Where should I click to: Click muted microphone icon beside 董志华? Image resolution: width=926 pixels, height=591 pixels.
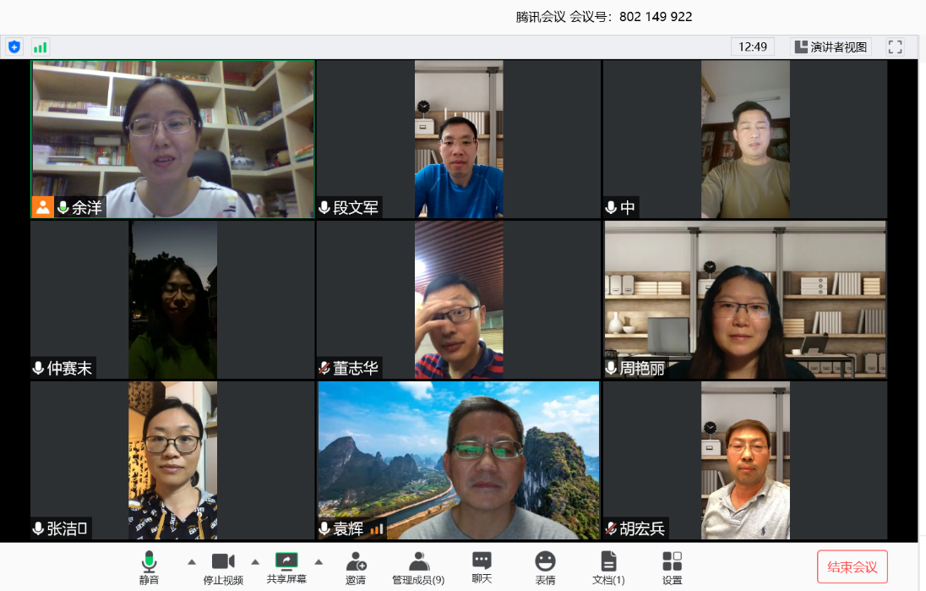pyautogui.click(x=324, y=368)
